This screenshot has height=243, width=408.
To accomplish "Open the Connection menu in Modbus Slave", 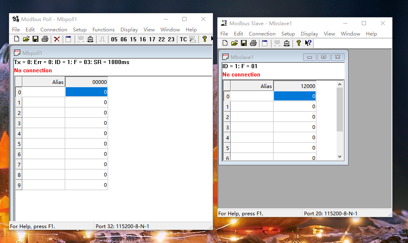I will [x=262, y=34].
